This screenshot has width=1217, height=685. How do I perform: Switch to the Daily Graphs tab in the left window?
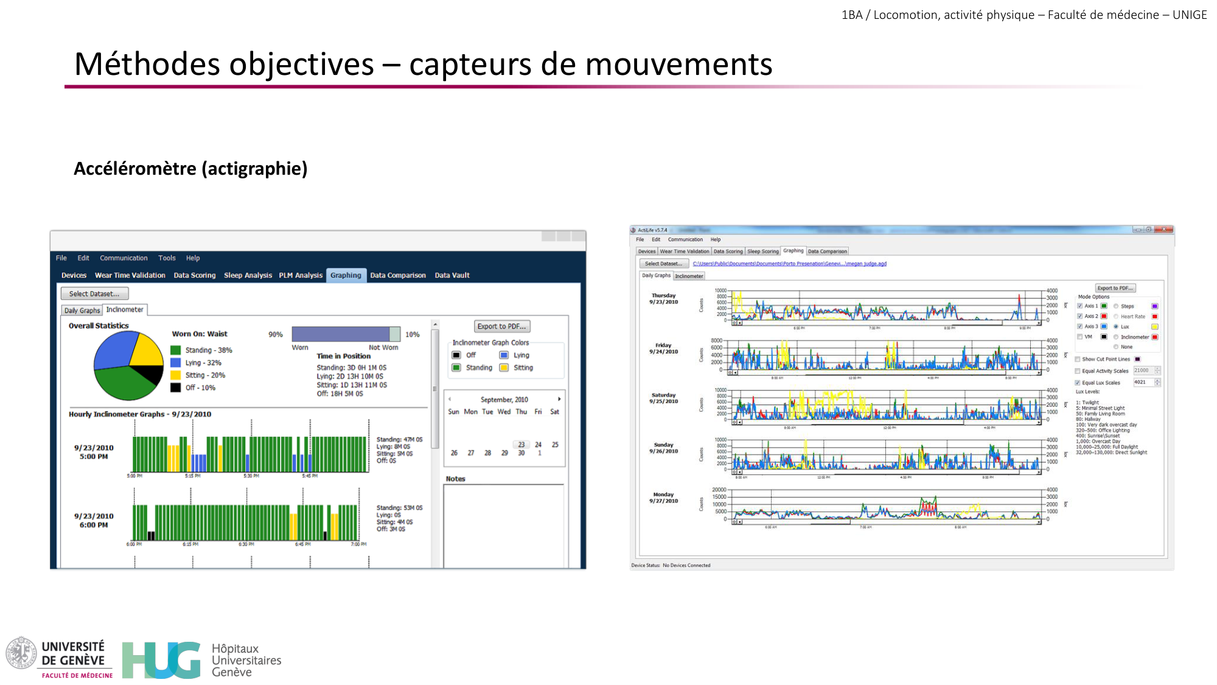(82, 311)
